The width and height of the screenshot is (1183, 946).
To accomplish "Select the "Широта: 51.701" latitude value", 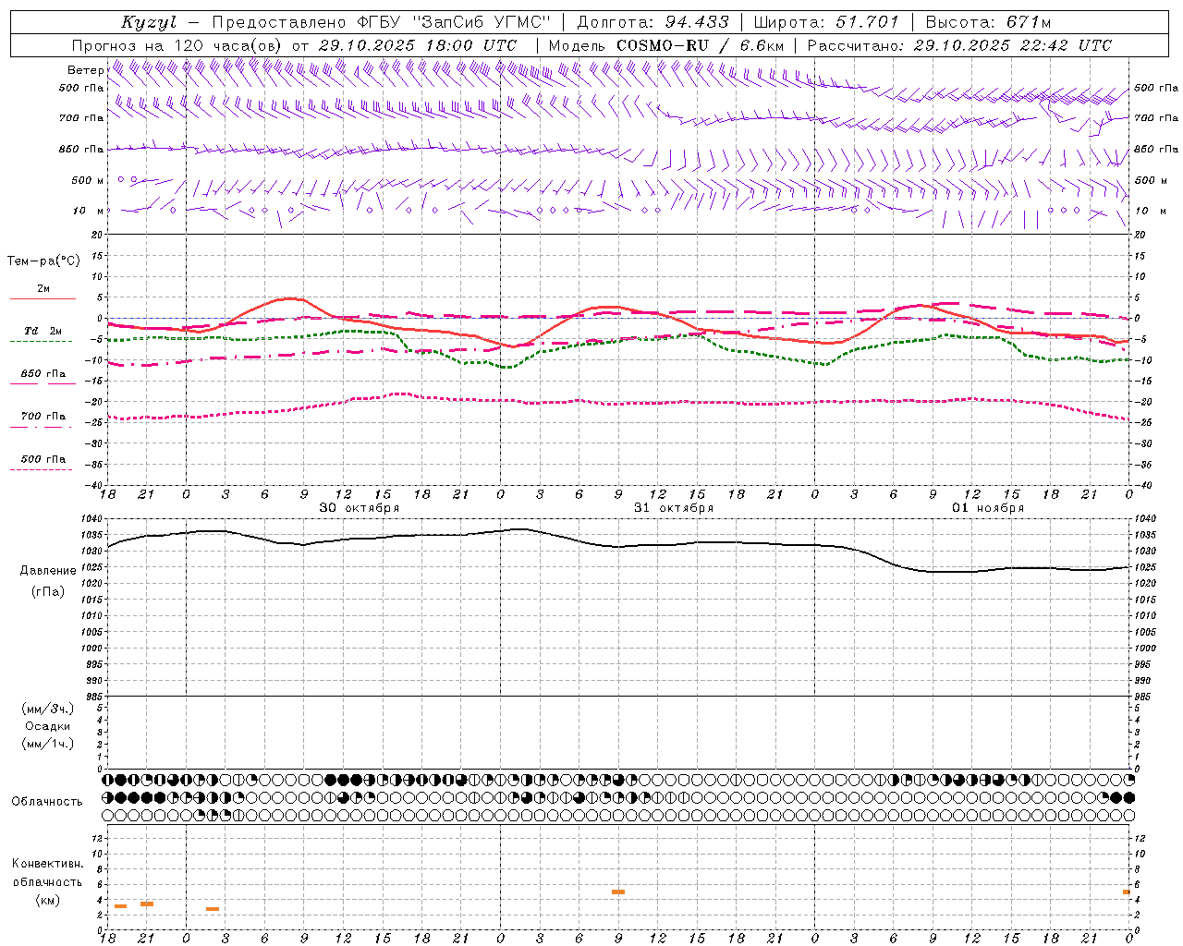I will [x=826, y=22].
